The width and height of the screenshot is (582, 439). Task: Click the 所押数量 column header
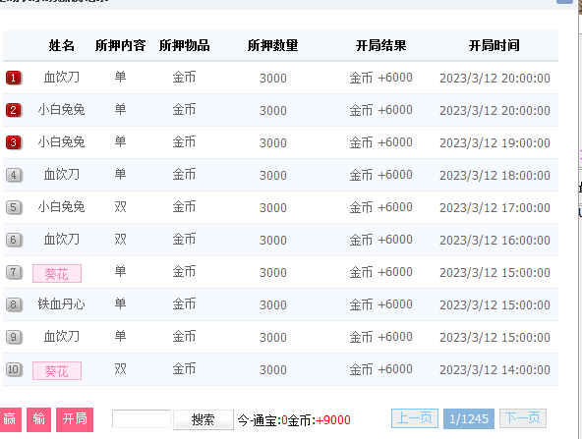coord(273,45)
